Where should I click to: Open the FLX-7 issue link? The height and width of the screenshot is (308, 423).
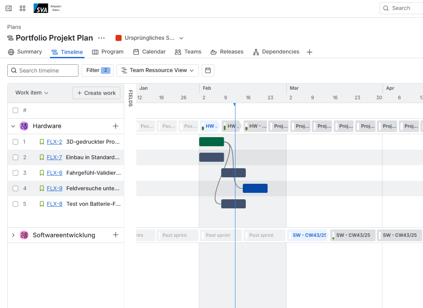[54, 157]
